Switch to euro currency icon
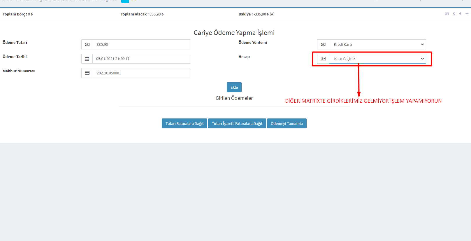471x241 pixels. point(460,14)
